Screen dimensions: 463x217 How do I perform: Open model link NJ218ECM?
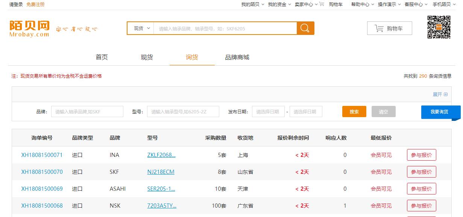[161, 172]
